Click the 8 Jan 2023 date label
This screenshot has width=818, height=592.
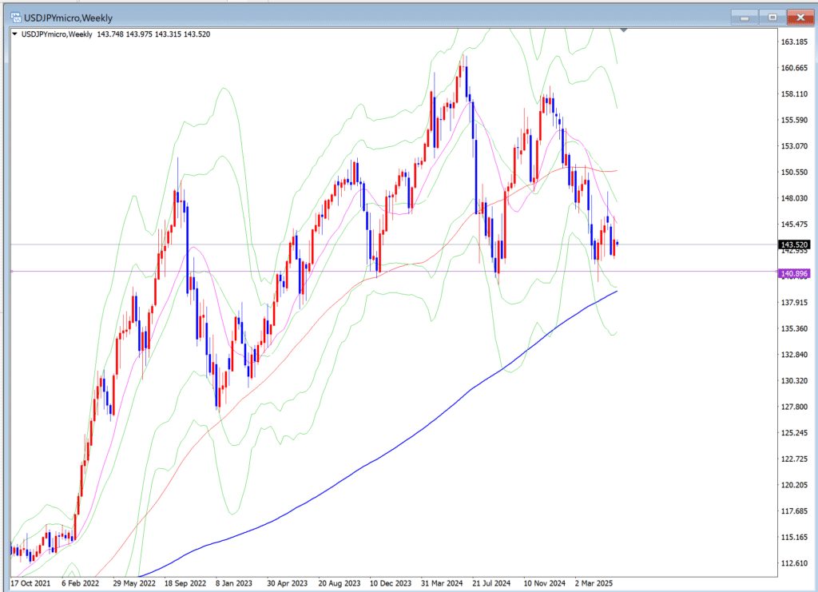(x=234, y=583)
